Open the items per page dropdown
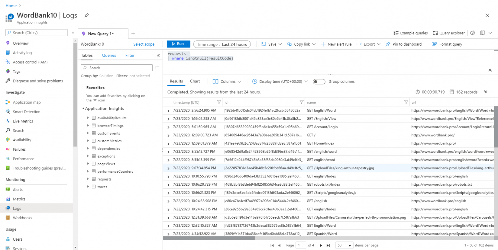The image size is (498, 250). [344, 245]
